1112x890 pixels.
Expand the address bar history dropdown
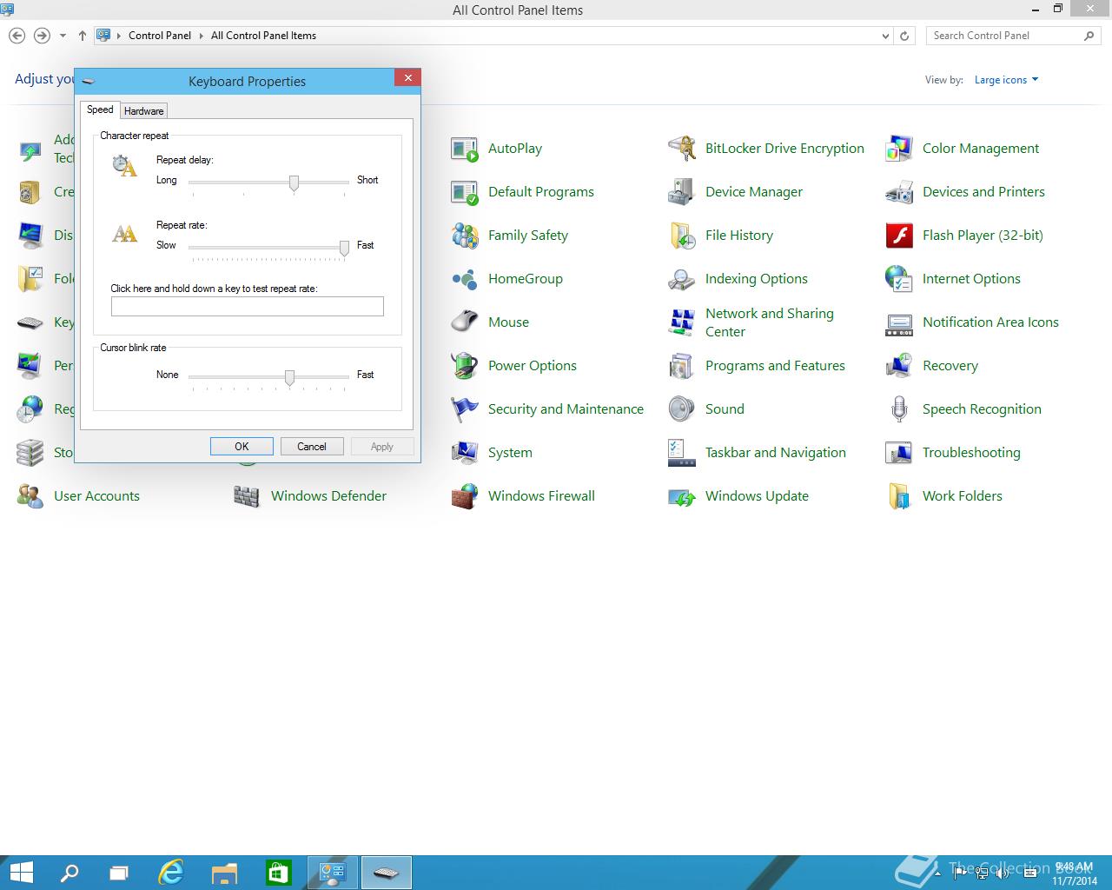[885, 36]
